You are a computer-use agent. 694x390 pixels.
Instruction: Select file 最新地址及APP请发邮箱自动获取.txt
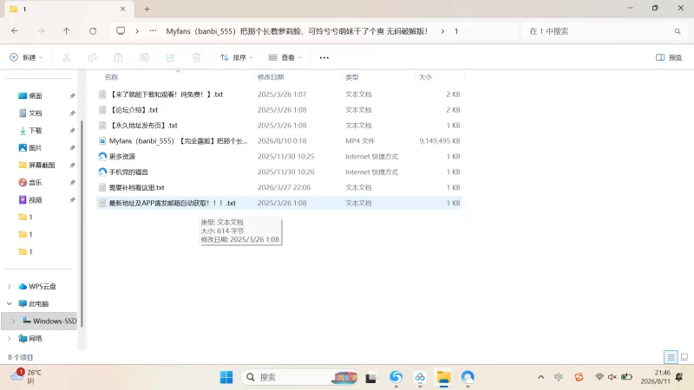tap(279, 203)
